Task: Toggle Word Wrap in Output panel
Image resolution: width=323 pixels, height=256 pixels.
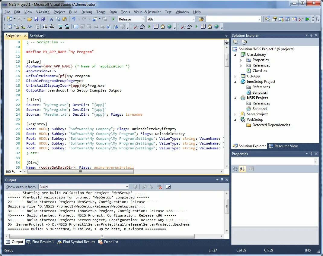Action: point(168,187)
